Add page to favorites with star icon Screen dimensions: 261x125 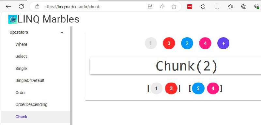(x=174, y=7)
